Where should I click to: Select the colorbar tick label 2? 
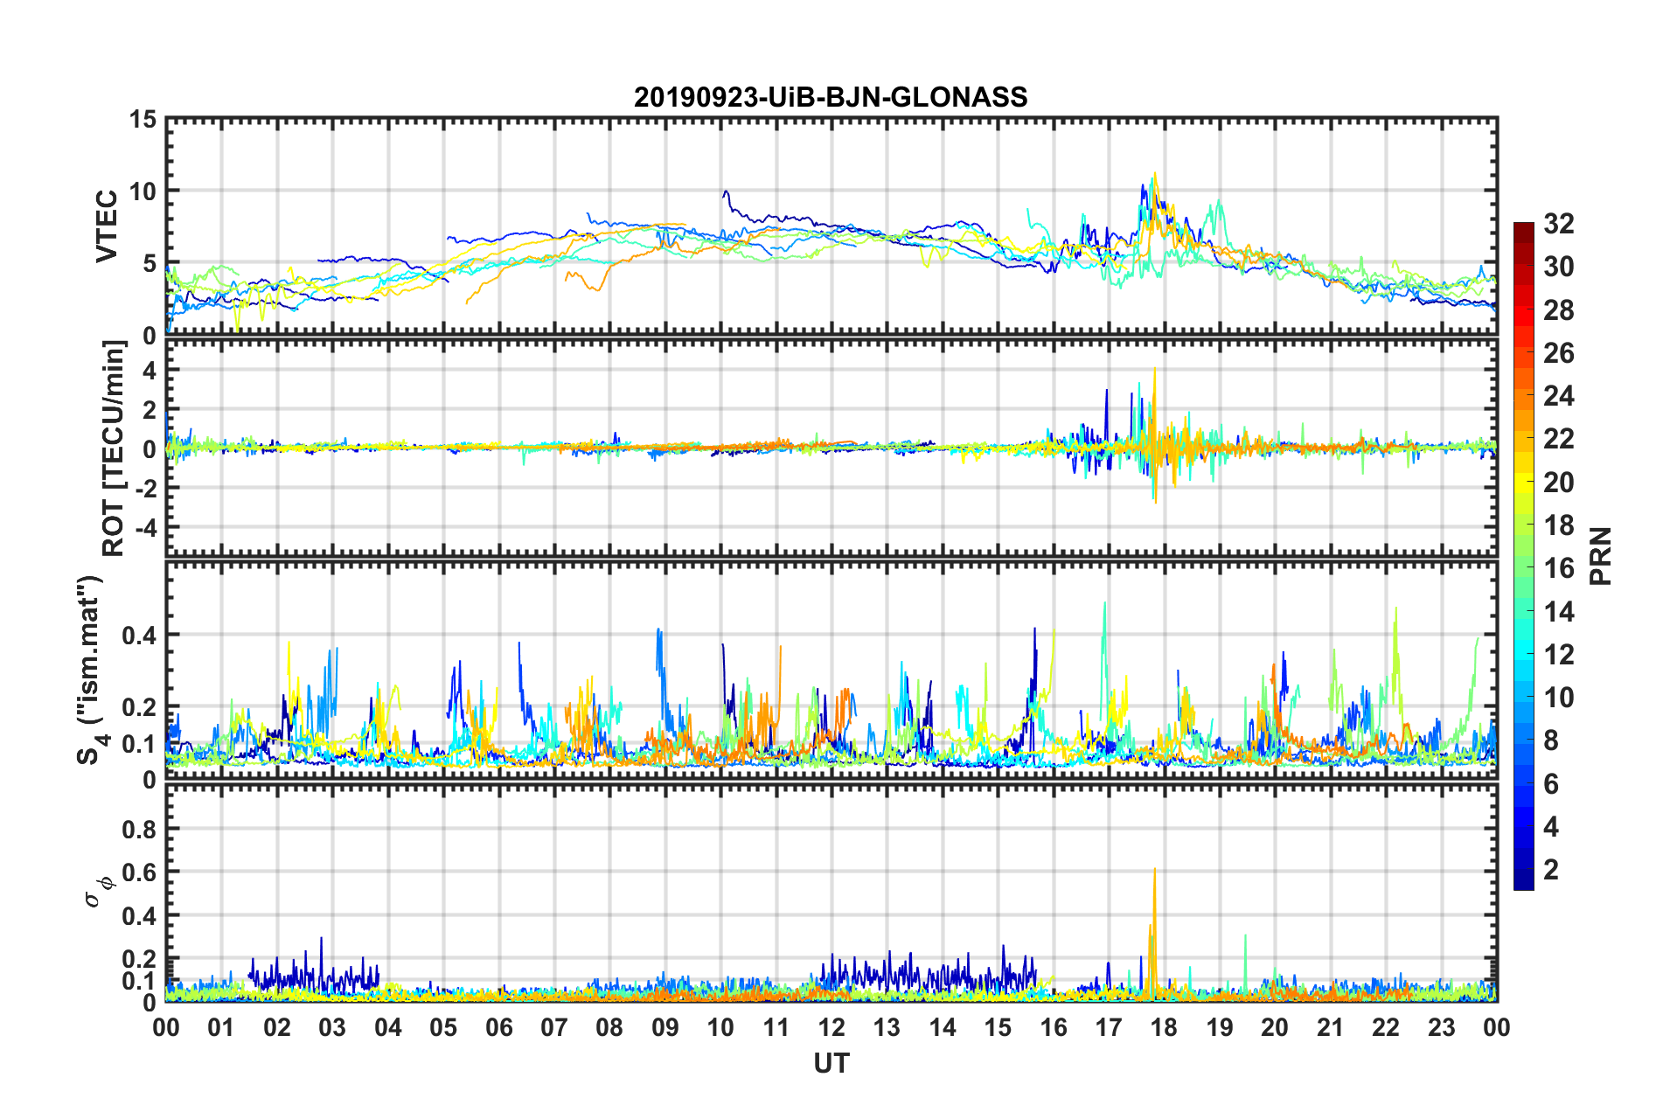1551,870
